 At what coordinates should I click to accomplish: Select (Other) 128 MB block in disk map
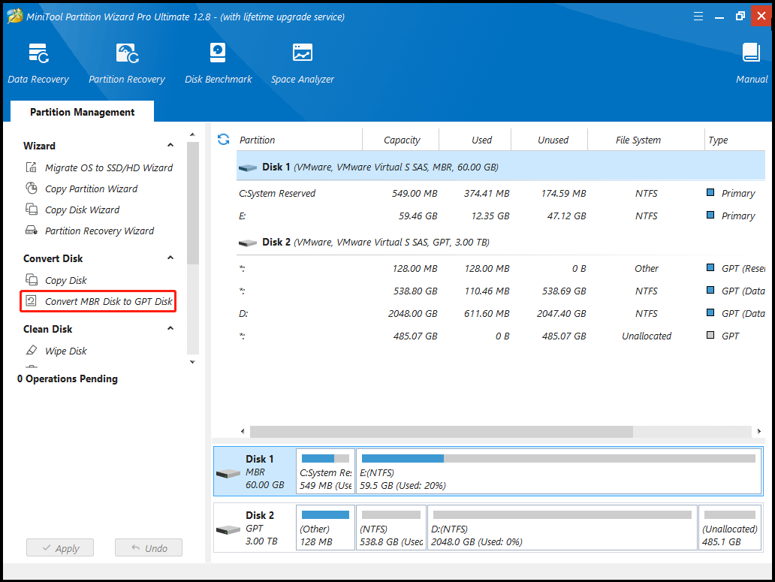(x=325, y=527)
